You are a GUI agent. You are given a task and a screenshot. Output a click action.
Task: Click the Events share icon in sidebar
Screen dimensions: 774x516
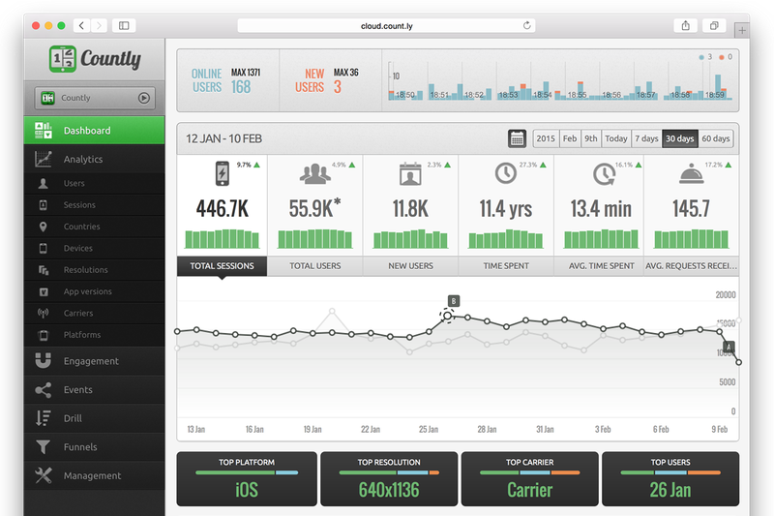coord(43,390)
